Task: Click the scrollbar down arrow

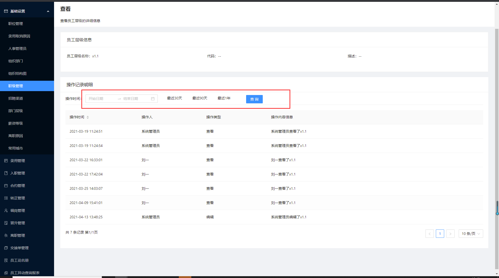Action: 497,274
